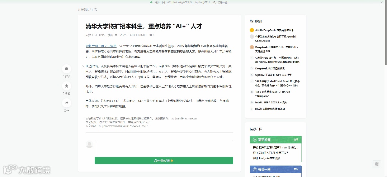Open the DeepSeek 3FS file system news
Viewport: 387px width, 177px height.
point(277,49)
